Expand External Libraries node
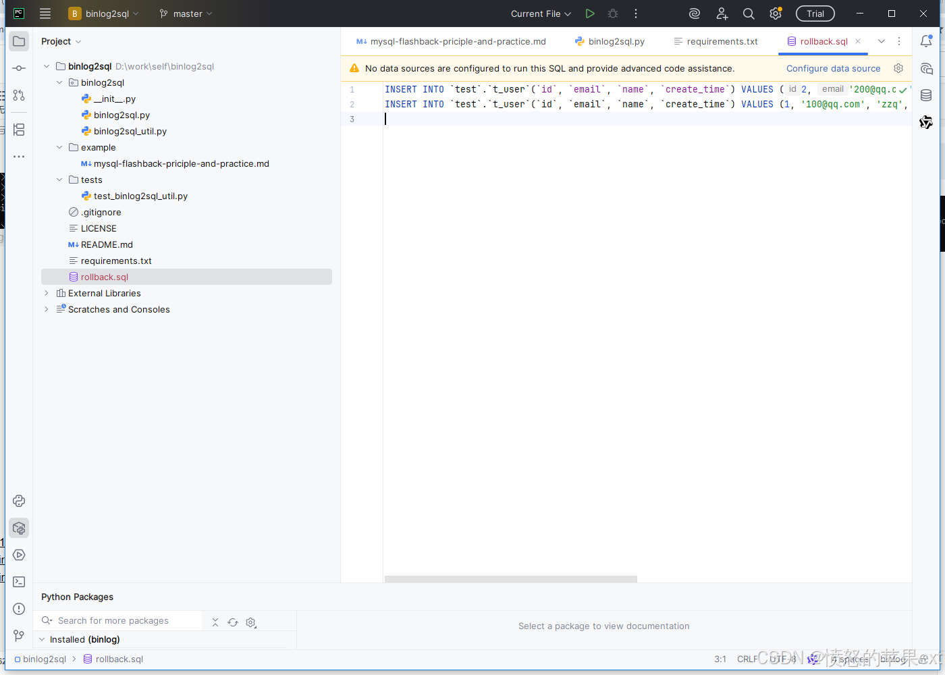This screenshot has width=945, height=675. click(47, 293)
